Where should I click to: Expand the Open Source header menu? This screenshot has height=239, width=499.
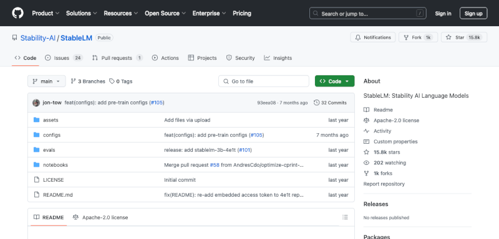[165, 13]
